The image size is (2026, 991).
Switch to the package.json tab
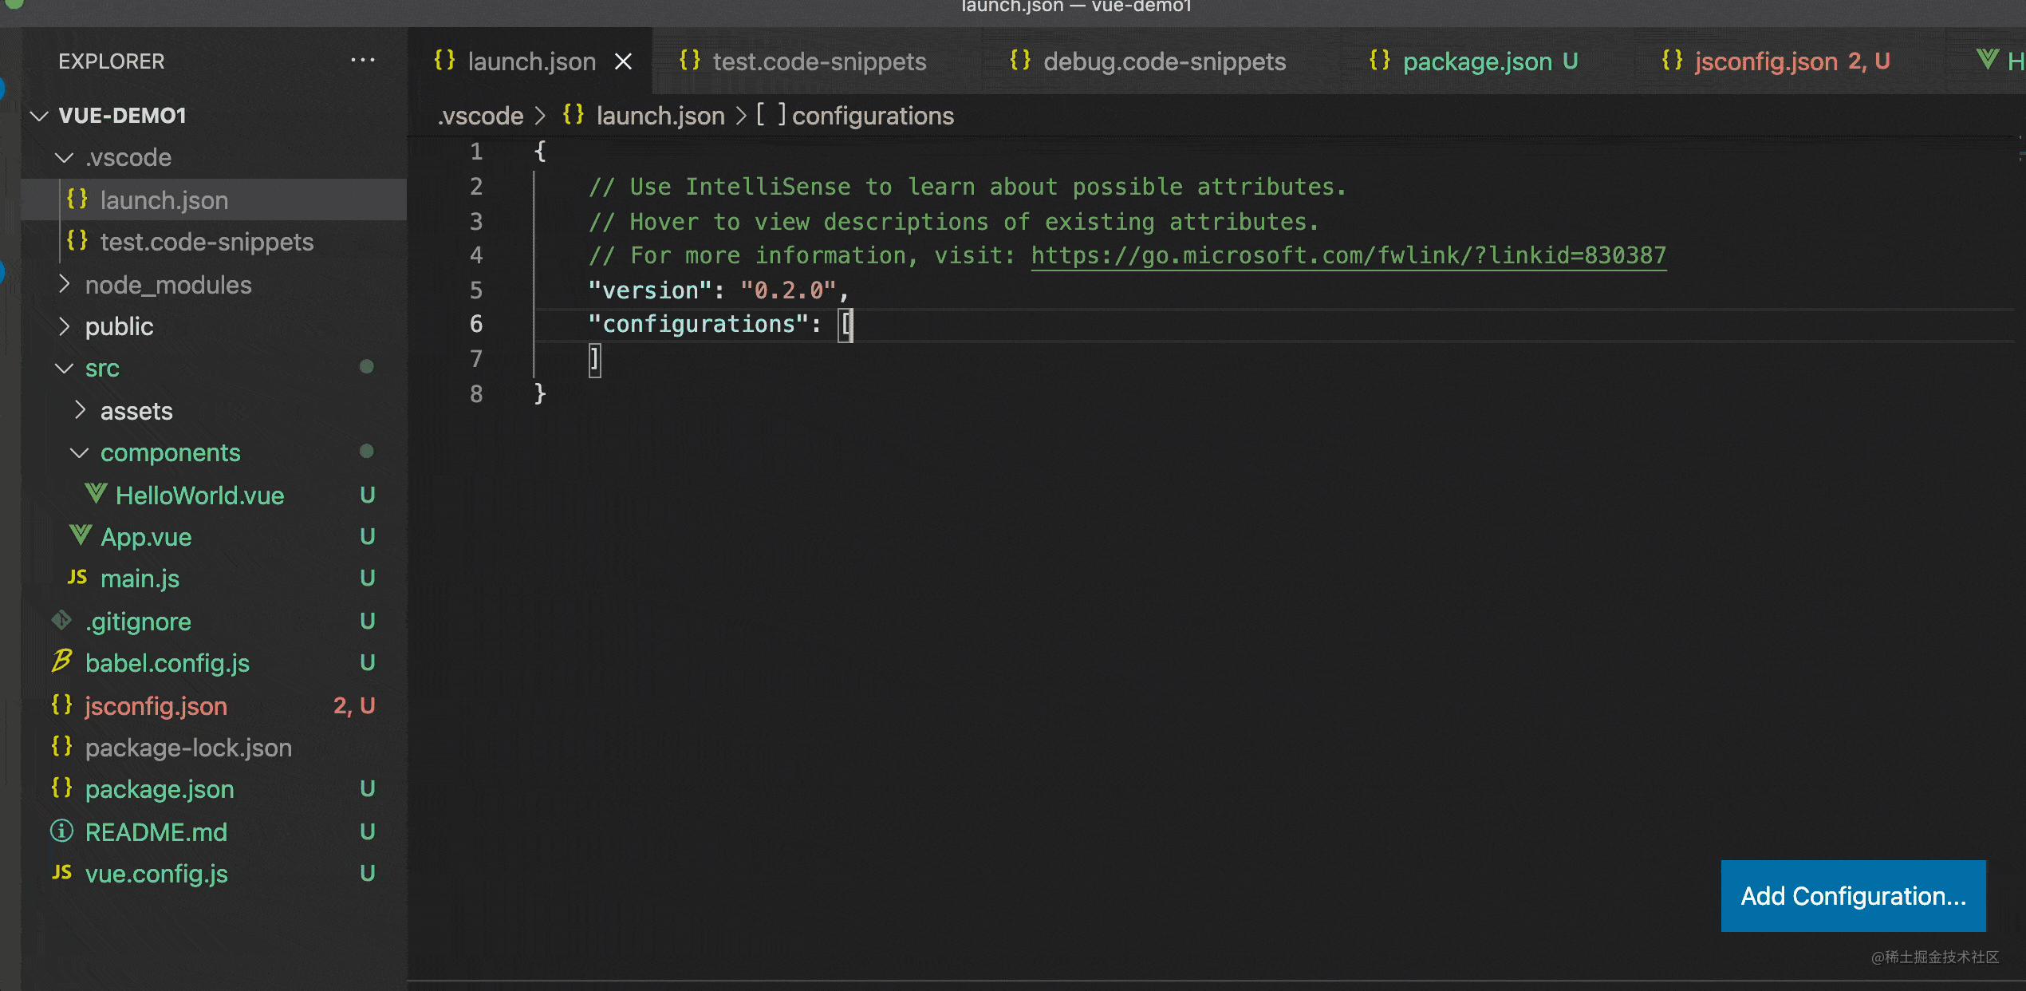pyautogui.click(x=1476, y=61)
